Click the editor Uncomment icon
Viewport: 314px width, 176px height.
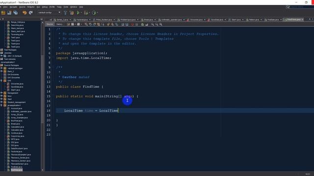147,24
